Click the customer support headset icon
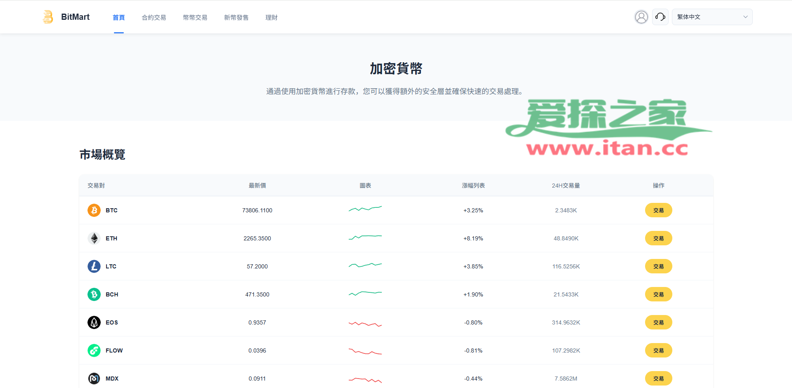 [x=660, y=17]
